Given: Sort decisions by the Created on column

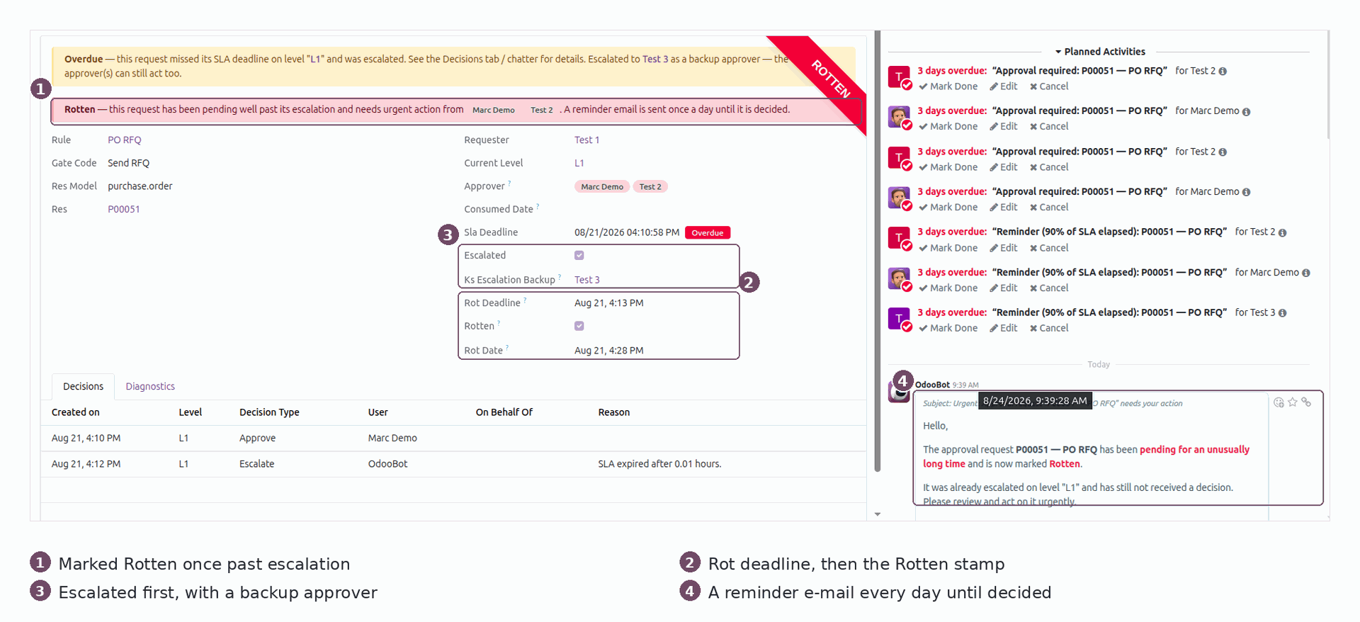Looking at the screenshot, I should 76,412.
